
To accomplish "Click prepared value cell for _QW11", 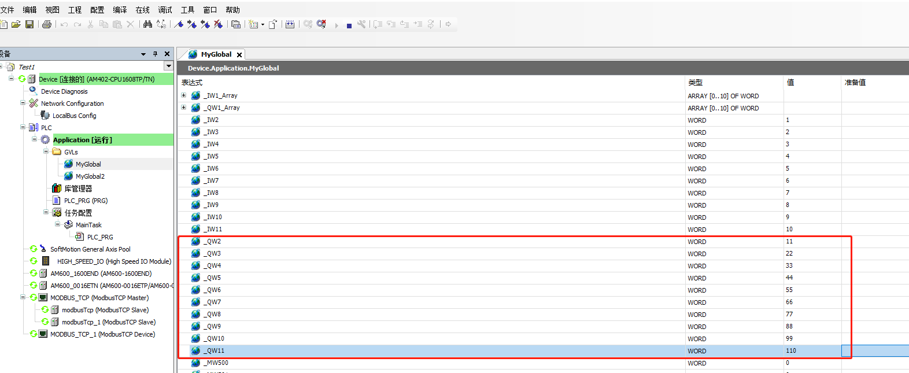I will pyautogui.click(x=875, y=350).
